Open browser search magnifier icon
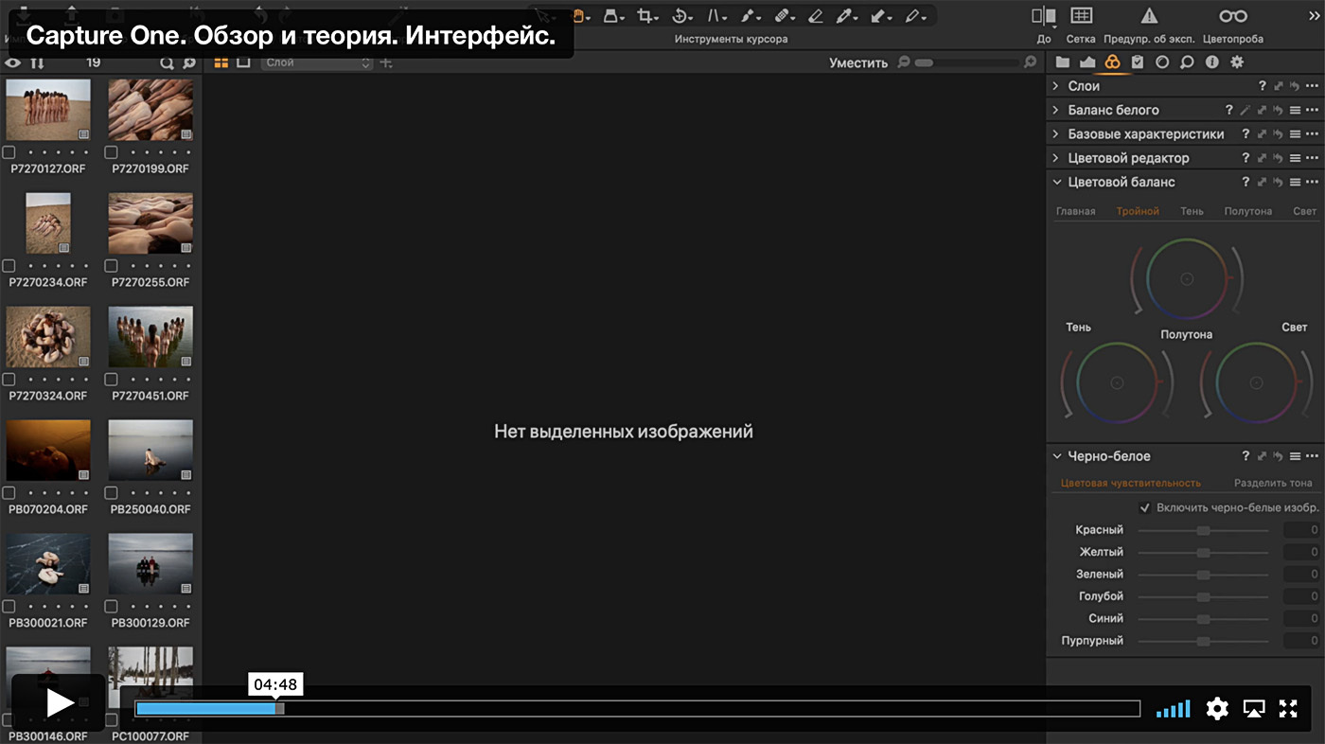This screenshot has height=744, width=1325. click(167, 62)
